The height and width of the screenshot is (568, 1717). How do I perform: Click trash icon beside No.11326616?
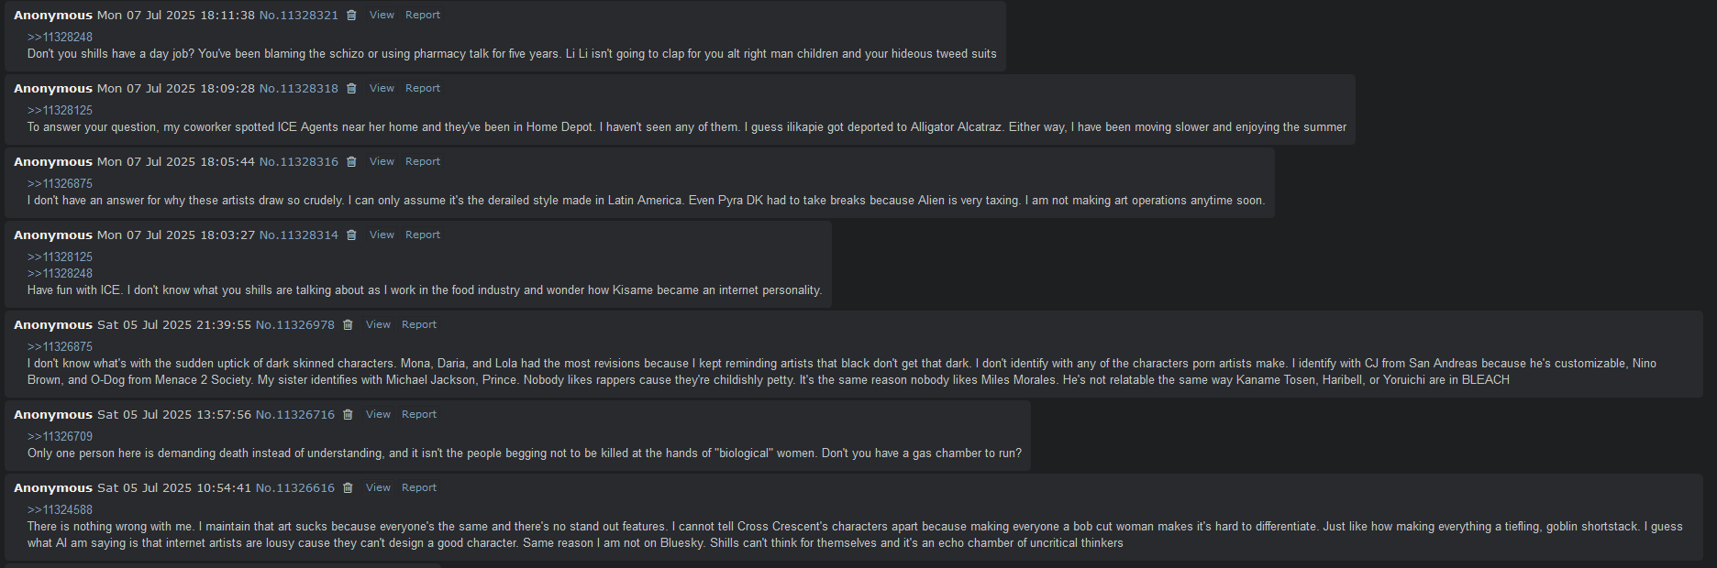348,488
